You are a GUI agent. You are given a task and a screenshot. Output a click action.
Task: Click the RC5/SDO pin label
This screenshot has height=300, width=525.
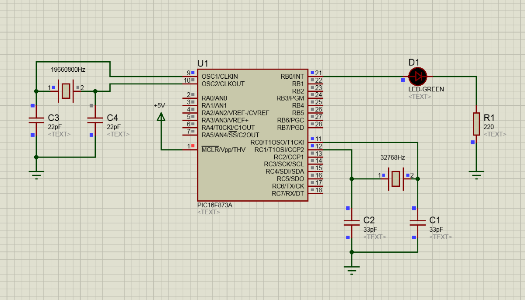tap(290, 179)
